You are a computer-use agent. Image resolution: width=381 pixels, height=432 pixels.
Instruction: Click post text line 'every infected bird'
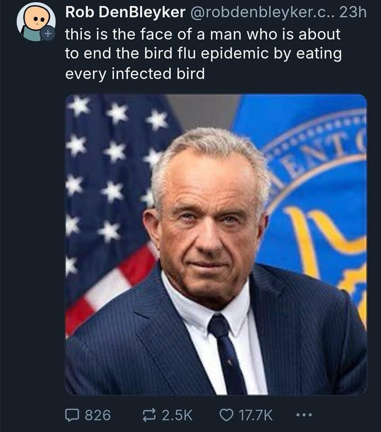pos(135,74)
